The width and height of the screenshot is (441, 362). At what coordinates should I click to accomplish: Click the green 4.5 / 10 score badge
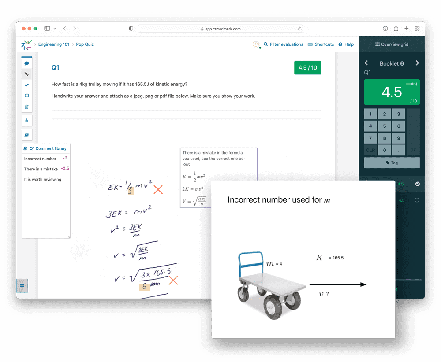[307, 68]
